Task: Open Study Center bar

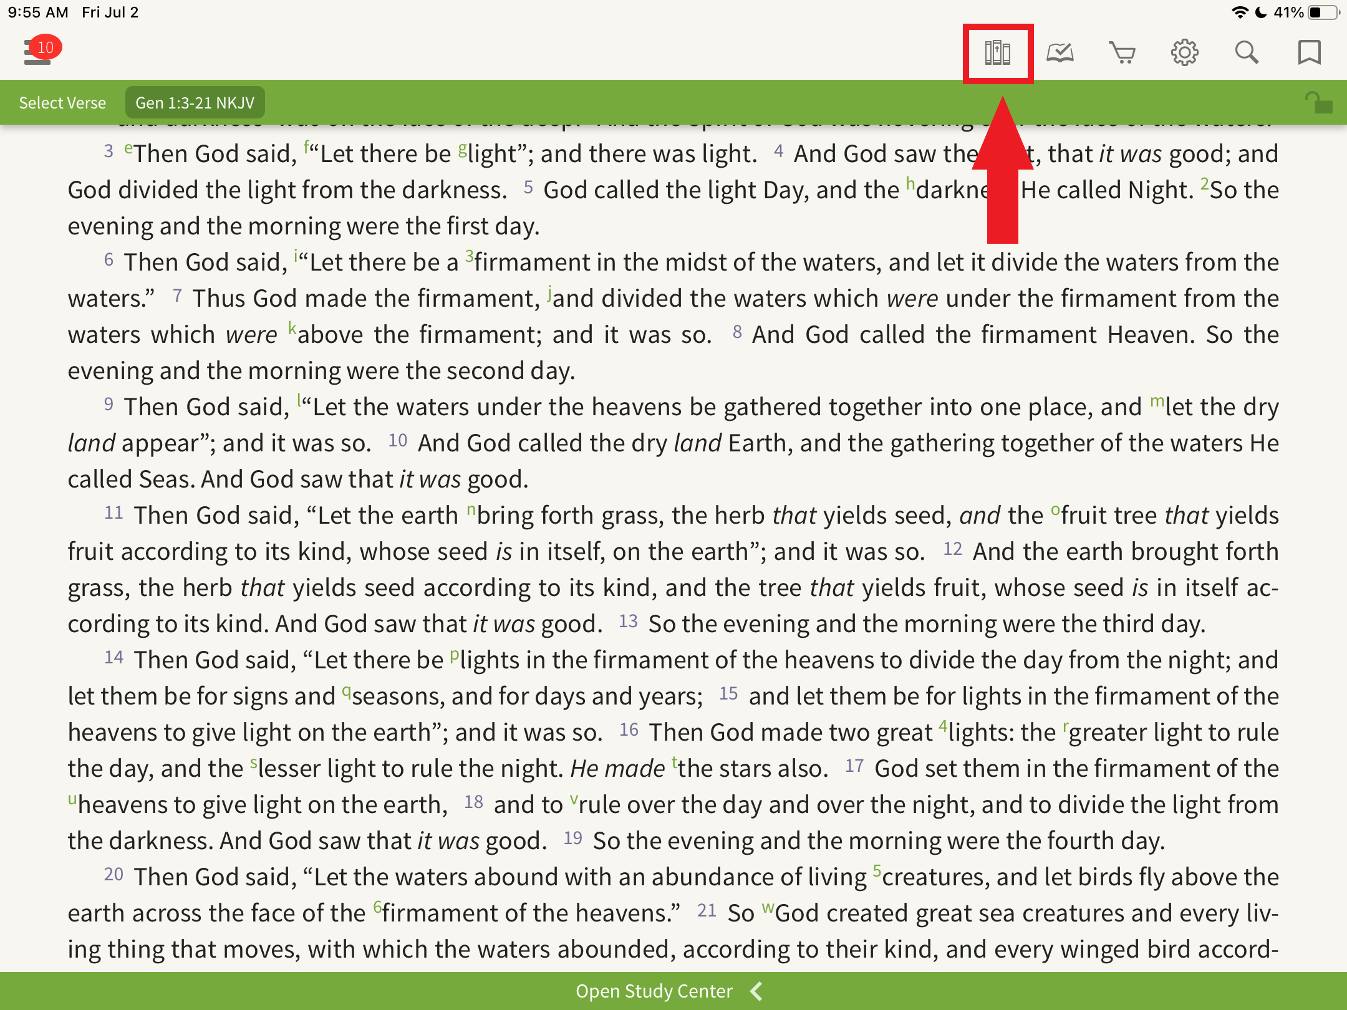Action: coord(673,991)
